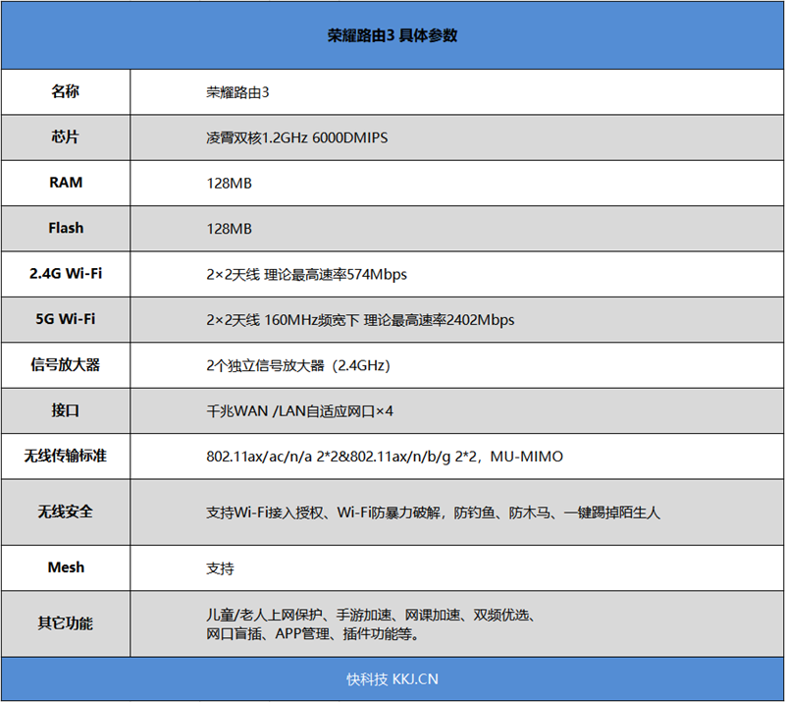Click the 支持Wi-Fi接入授权 security value
This screenshot has width=785, height=702.
pos(433,513)
